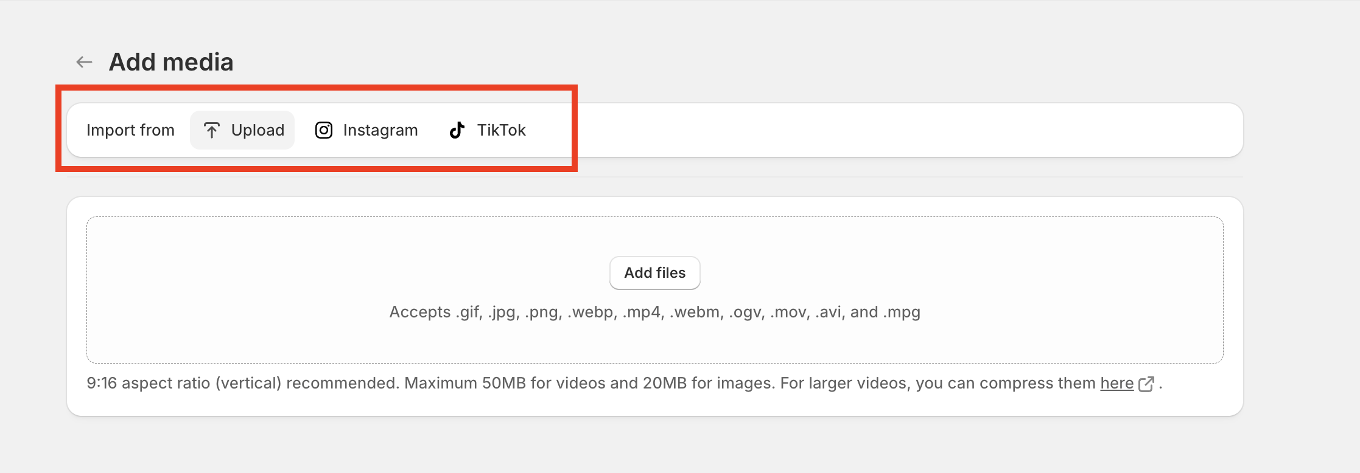1360x473 pixels.
Task: Open the 'here' video compression link
Action: pos(1116,384)
